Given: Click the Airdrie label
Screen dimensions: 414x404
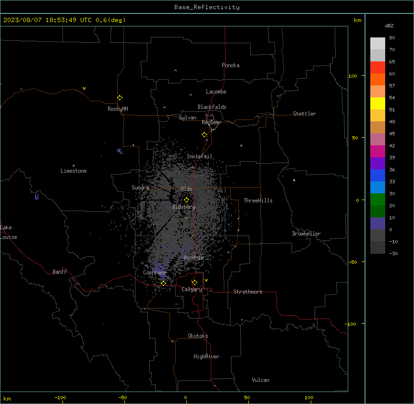Looking at the screenshot, I should (194, 258).
